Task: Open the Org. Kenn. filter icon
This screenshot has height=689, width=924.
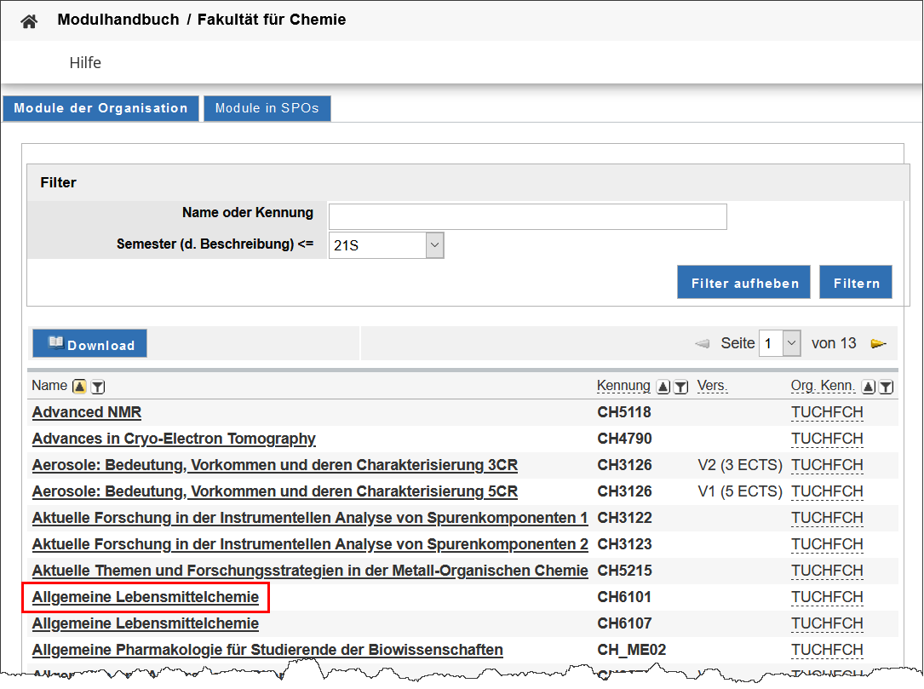Action: point(886,387)
